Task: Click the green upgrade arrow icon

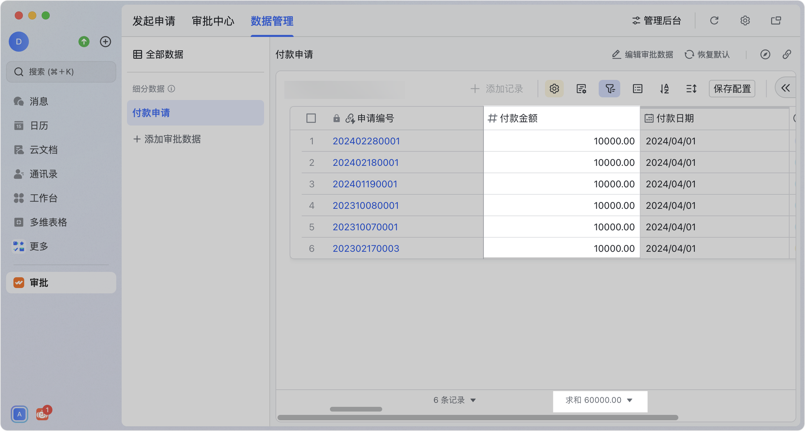Action: (x=84, y=42)
